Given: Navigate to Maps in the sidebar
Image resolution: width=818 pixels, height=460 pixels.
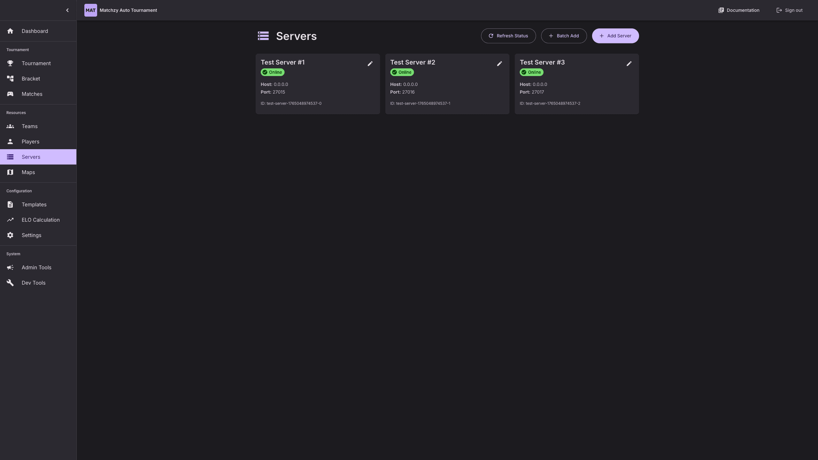Looking at the screenshot, I should click(28, 172).
